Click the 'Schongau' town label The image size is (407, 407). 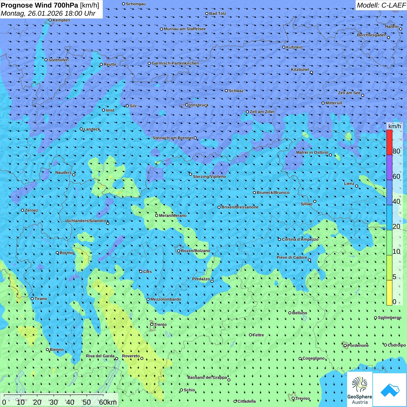click(x=135, y=4)
